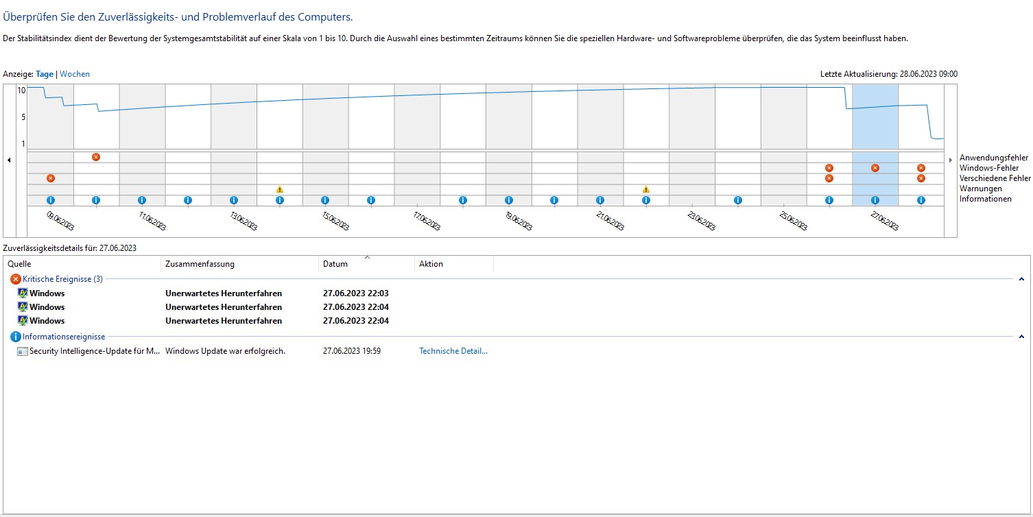Select the warning triangle on 14.06.2023
1033x517 pixels.
click(x=279, y=189)
